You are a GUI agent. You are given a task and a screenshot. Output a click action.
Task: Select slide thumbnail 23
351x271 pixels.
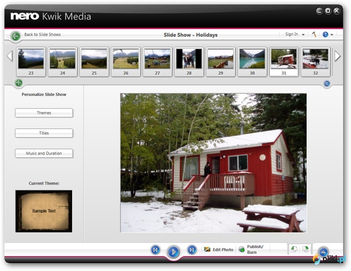31,62
